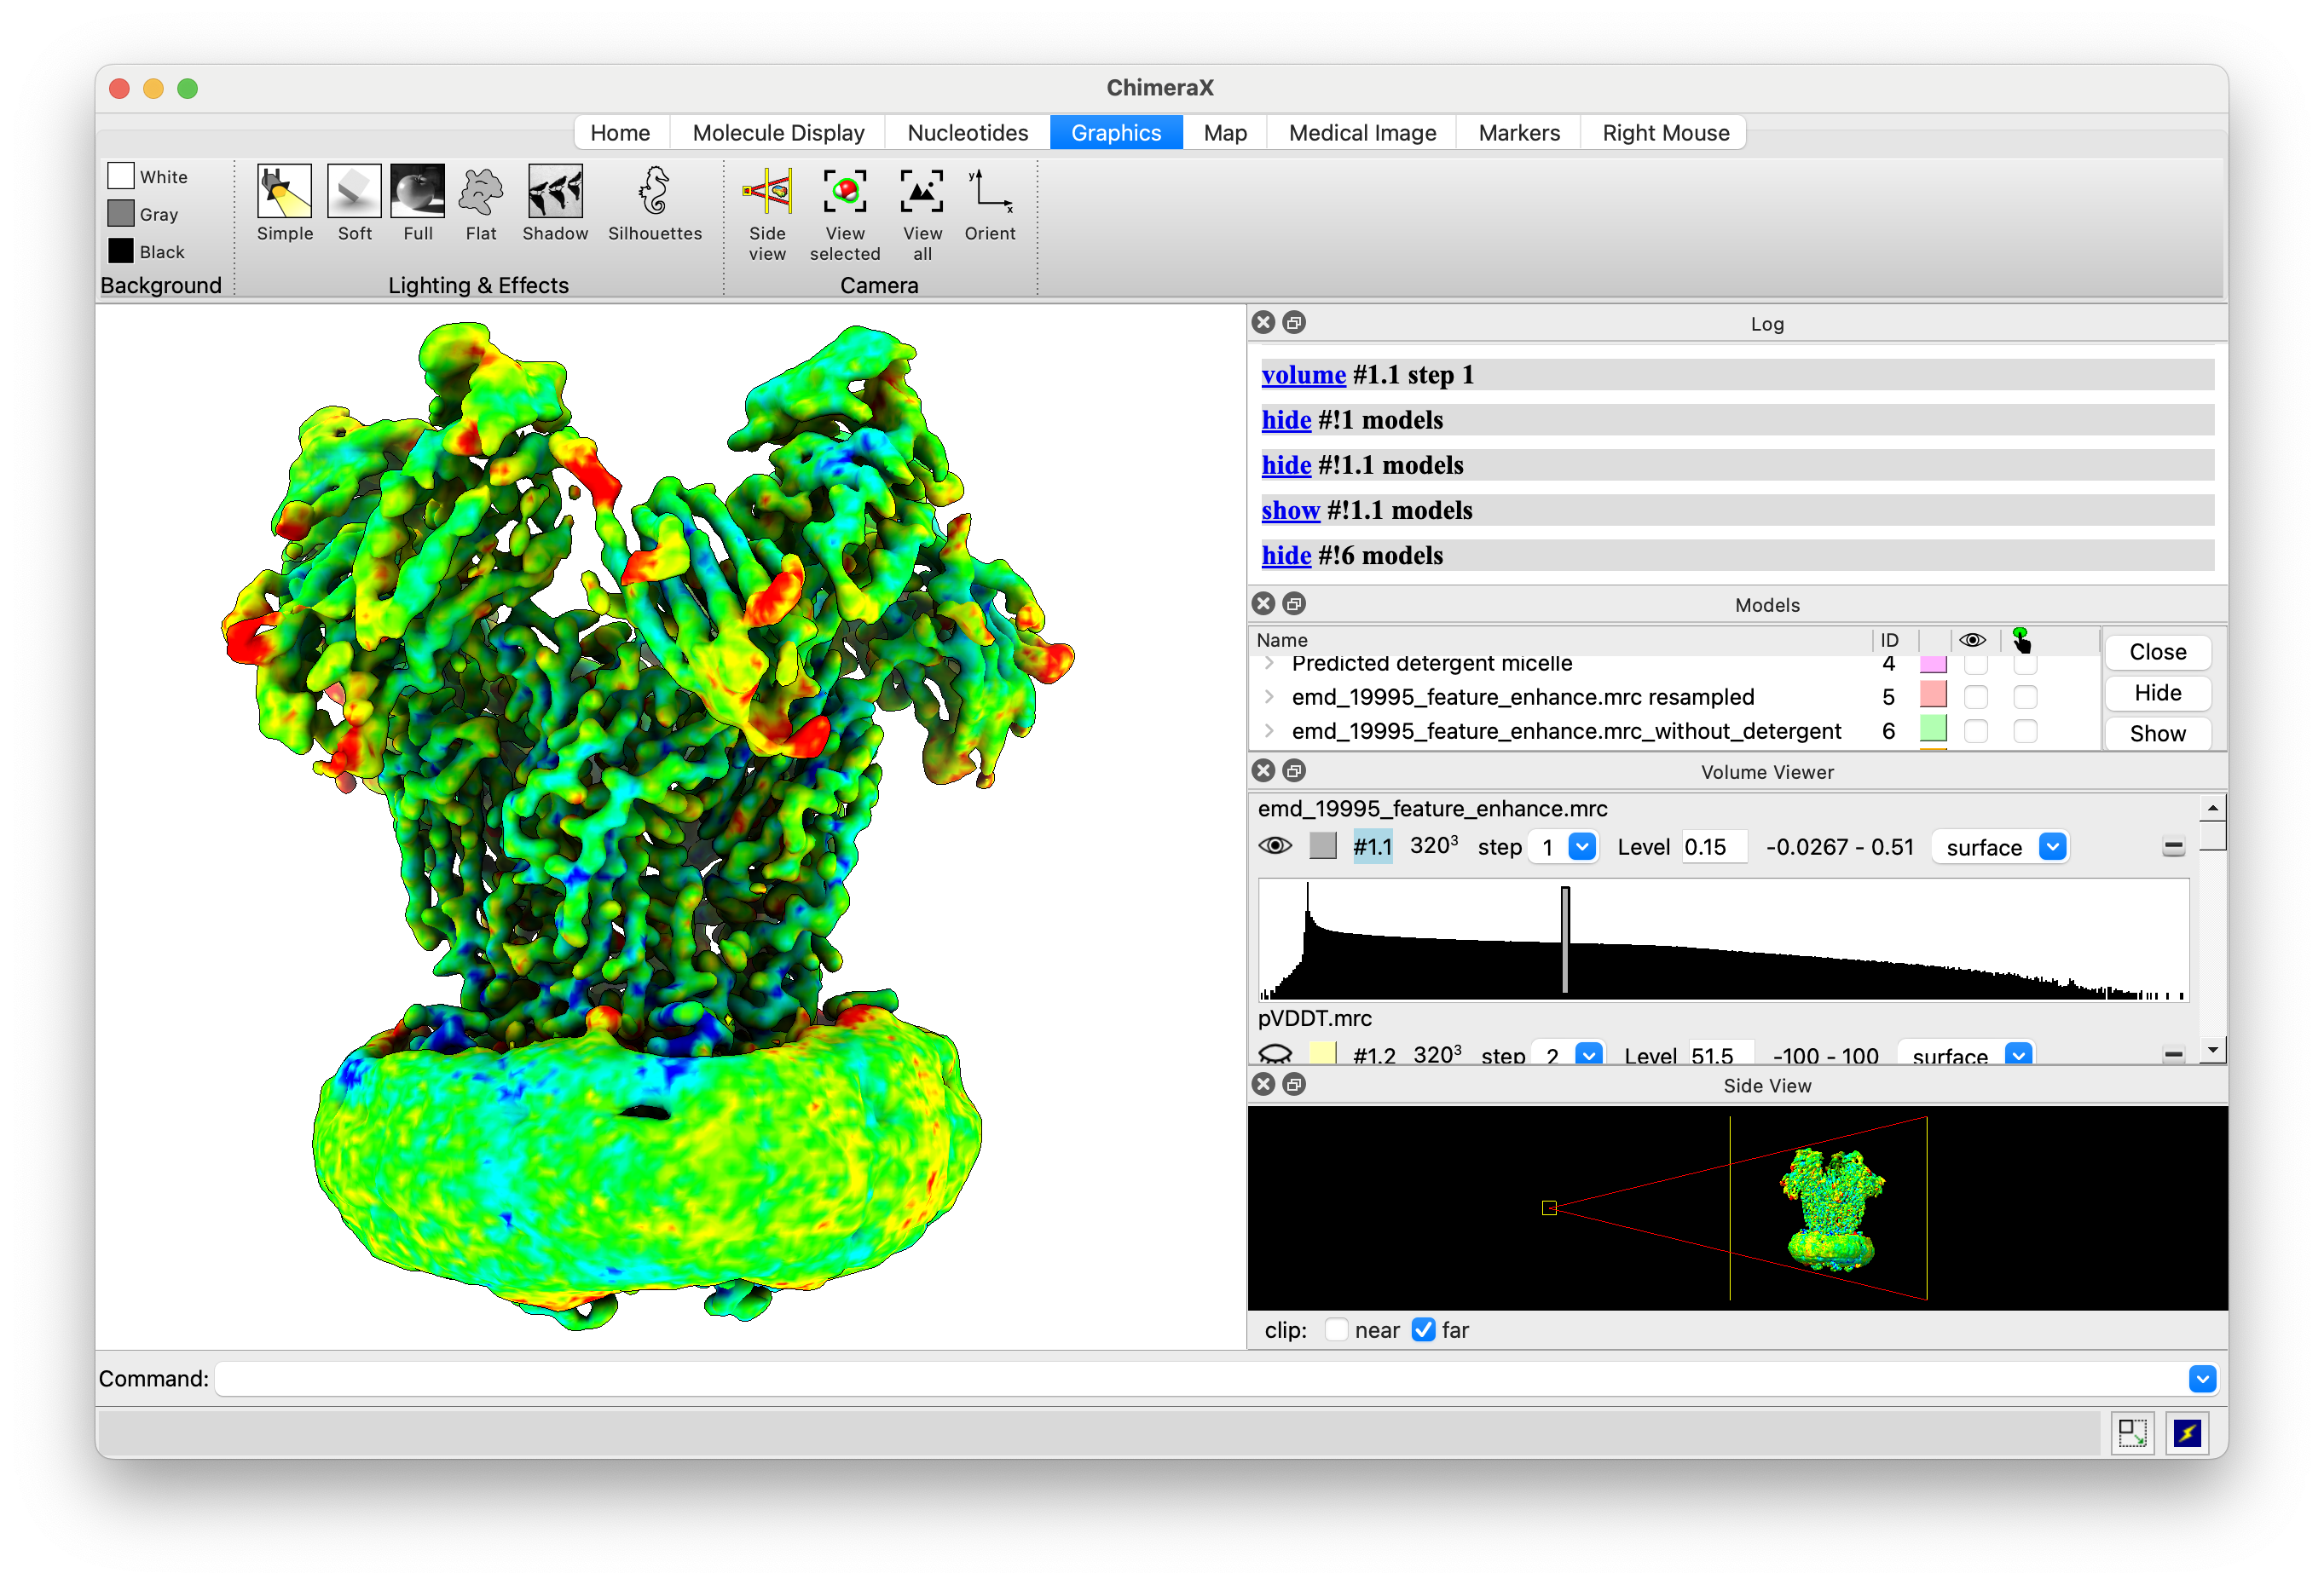2324x1585 pixels.
Task: Undock the Volume Viewer panel
Action: point(1293,770)
